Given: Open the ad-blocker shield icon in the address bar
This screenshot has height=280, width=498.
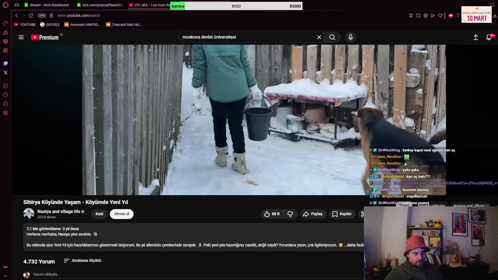Looking at the screenshot, I should click(426, 16).
